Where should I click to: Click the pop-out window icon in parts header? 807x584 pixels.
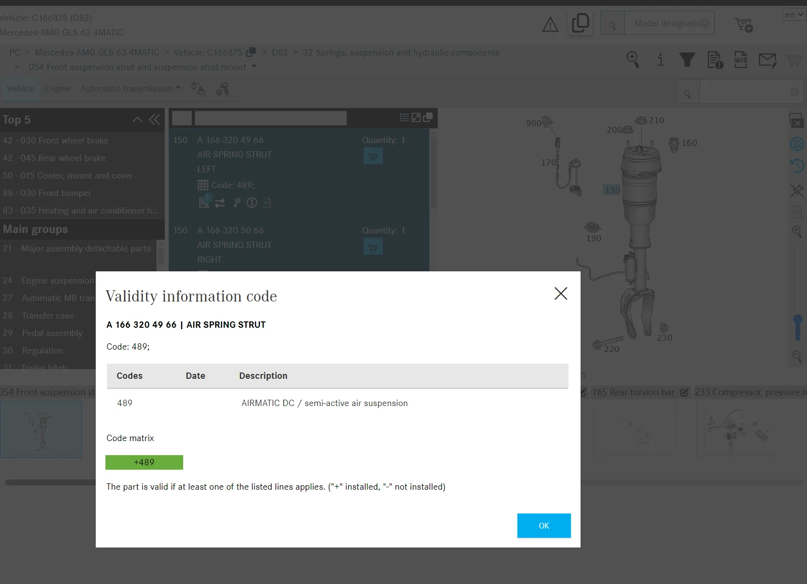[428, 118]
